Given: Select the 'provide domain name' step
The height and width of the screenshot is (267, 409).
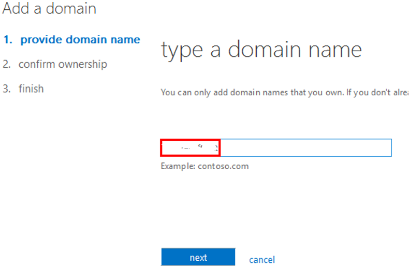Looking at the screenshot, I should tap(80, 40).
